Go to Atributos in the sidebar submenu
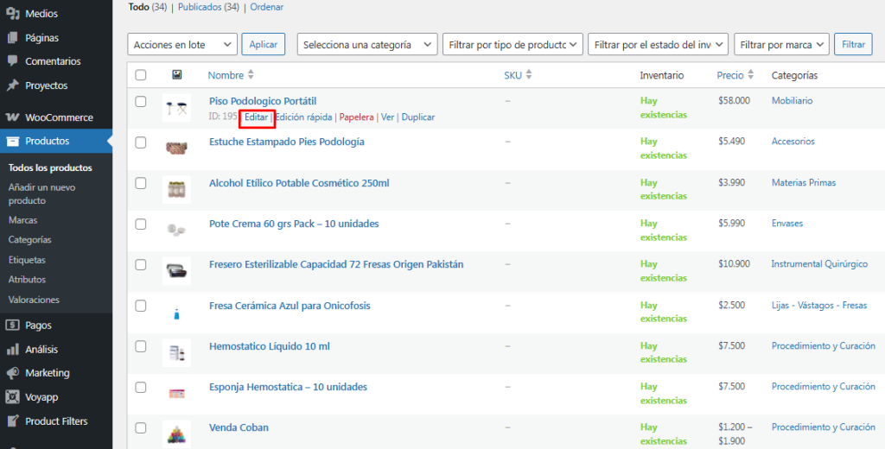 (27, 280)
